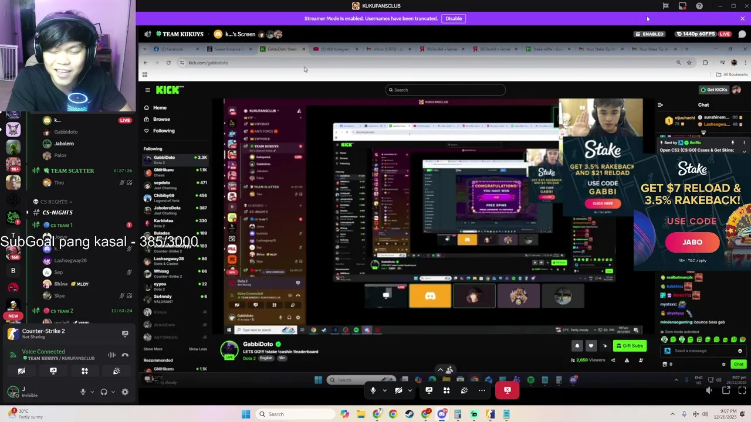Send message with green Chat button

(739, 365)
